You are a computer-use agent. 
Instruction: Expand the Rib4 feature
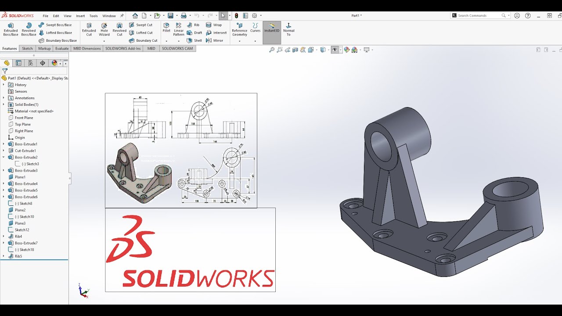point(4,236)
